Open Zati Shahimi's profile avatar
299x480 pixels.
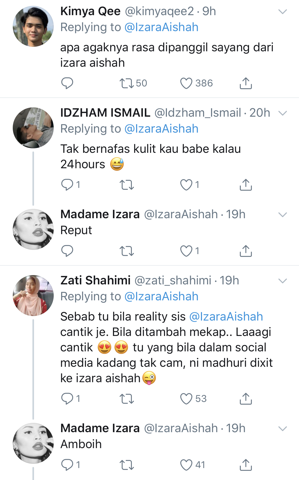tap(33, 296)
